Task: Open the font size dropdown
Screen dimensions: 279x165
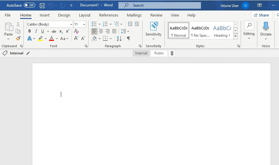Action: [x=84, y=24]
